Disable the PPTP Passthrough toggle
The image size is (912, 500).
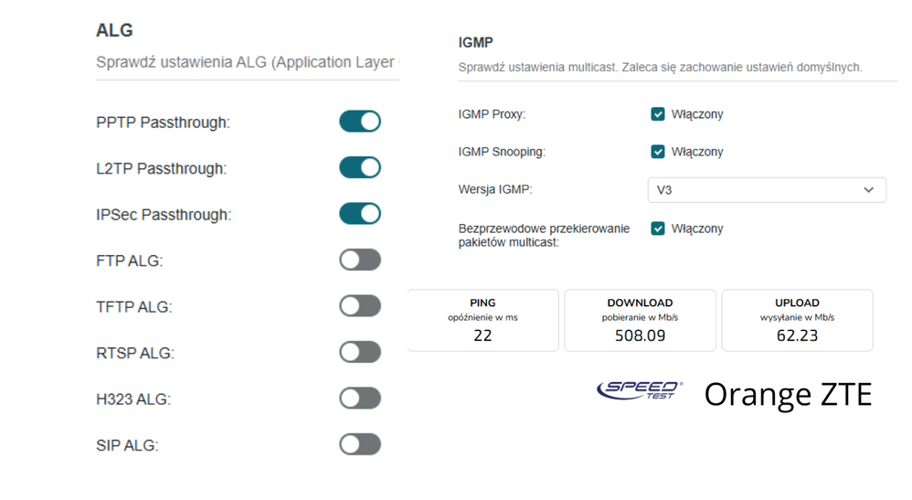point(359,122)
